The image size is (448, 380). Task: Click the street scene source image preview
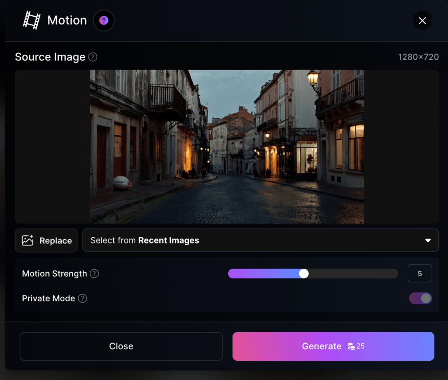point(227,147)
